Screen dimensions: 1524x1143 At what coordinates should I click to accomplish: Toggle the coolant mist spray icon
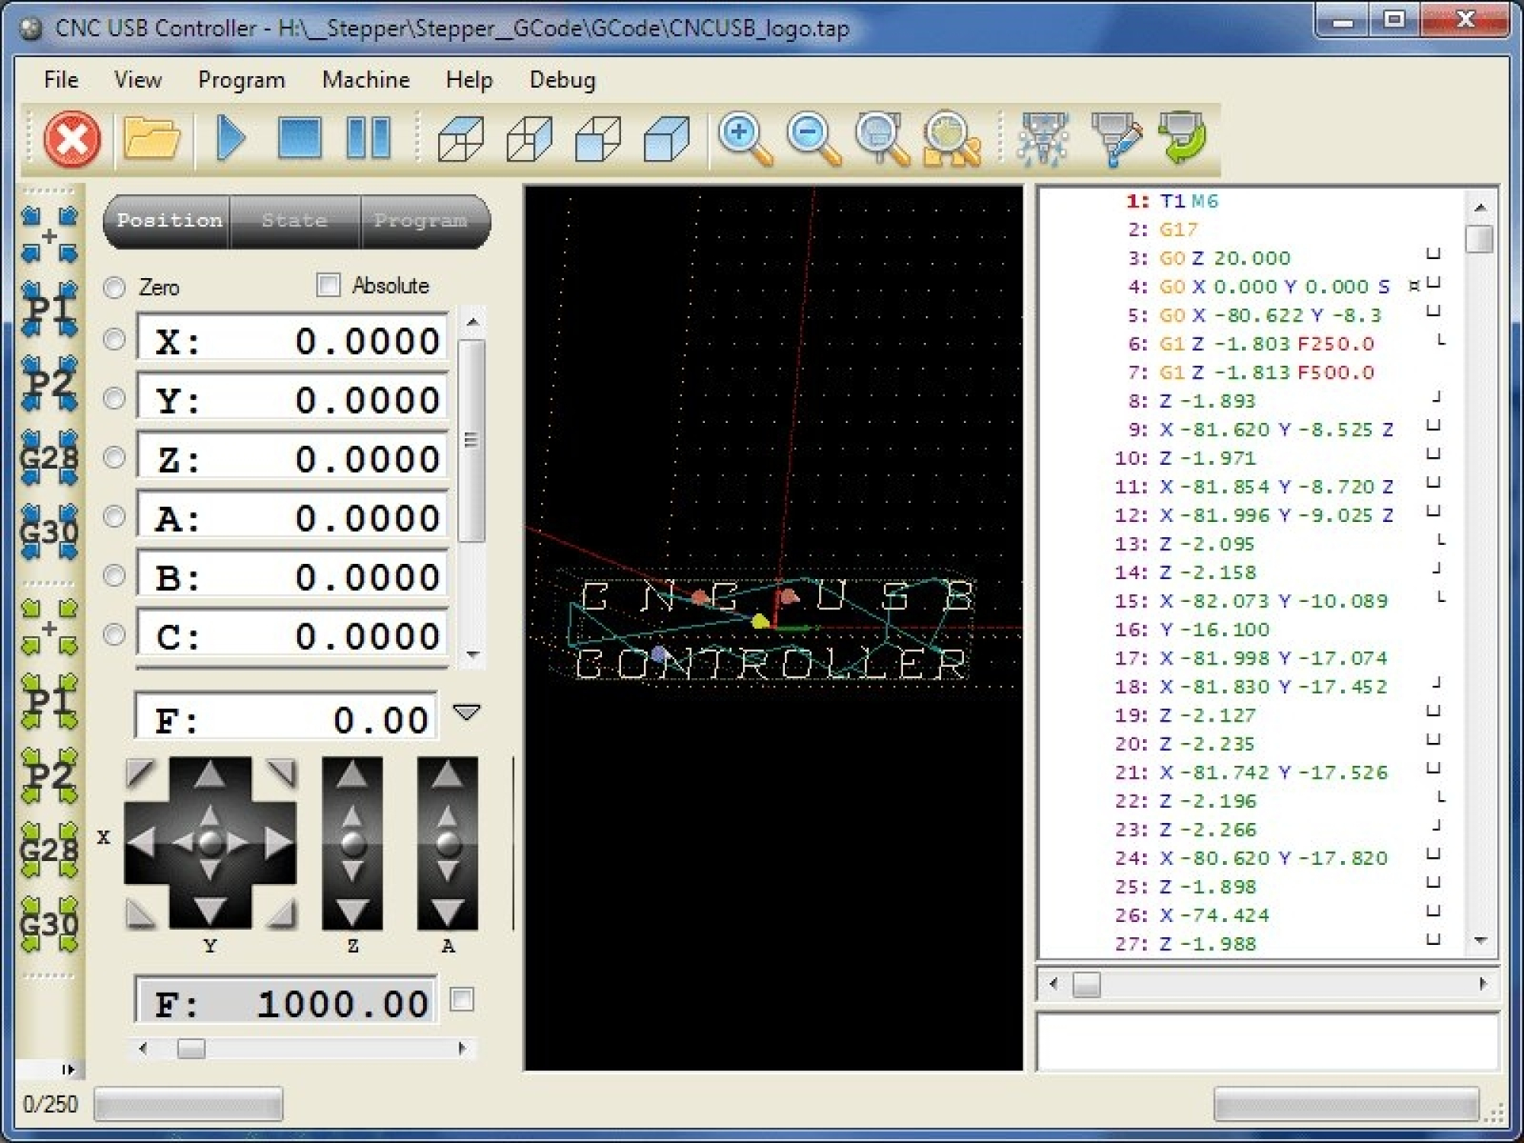pos(1045,139)
